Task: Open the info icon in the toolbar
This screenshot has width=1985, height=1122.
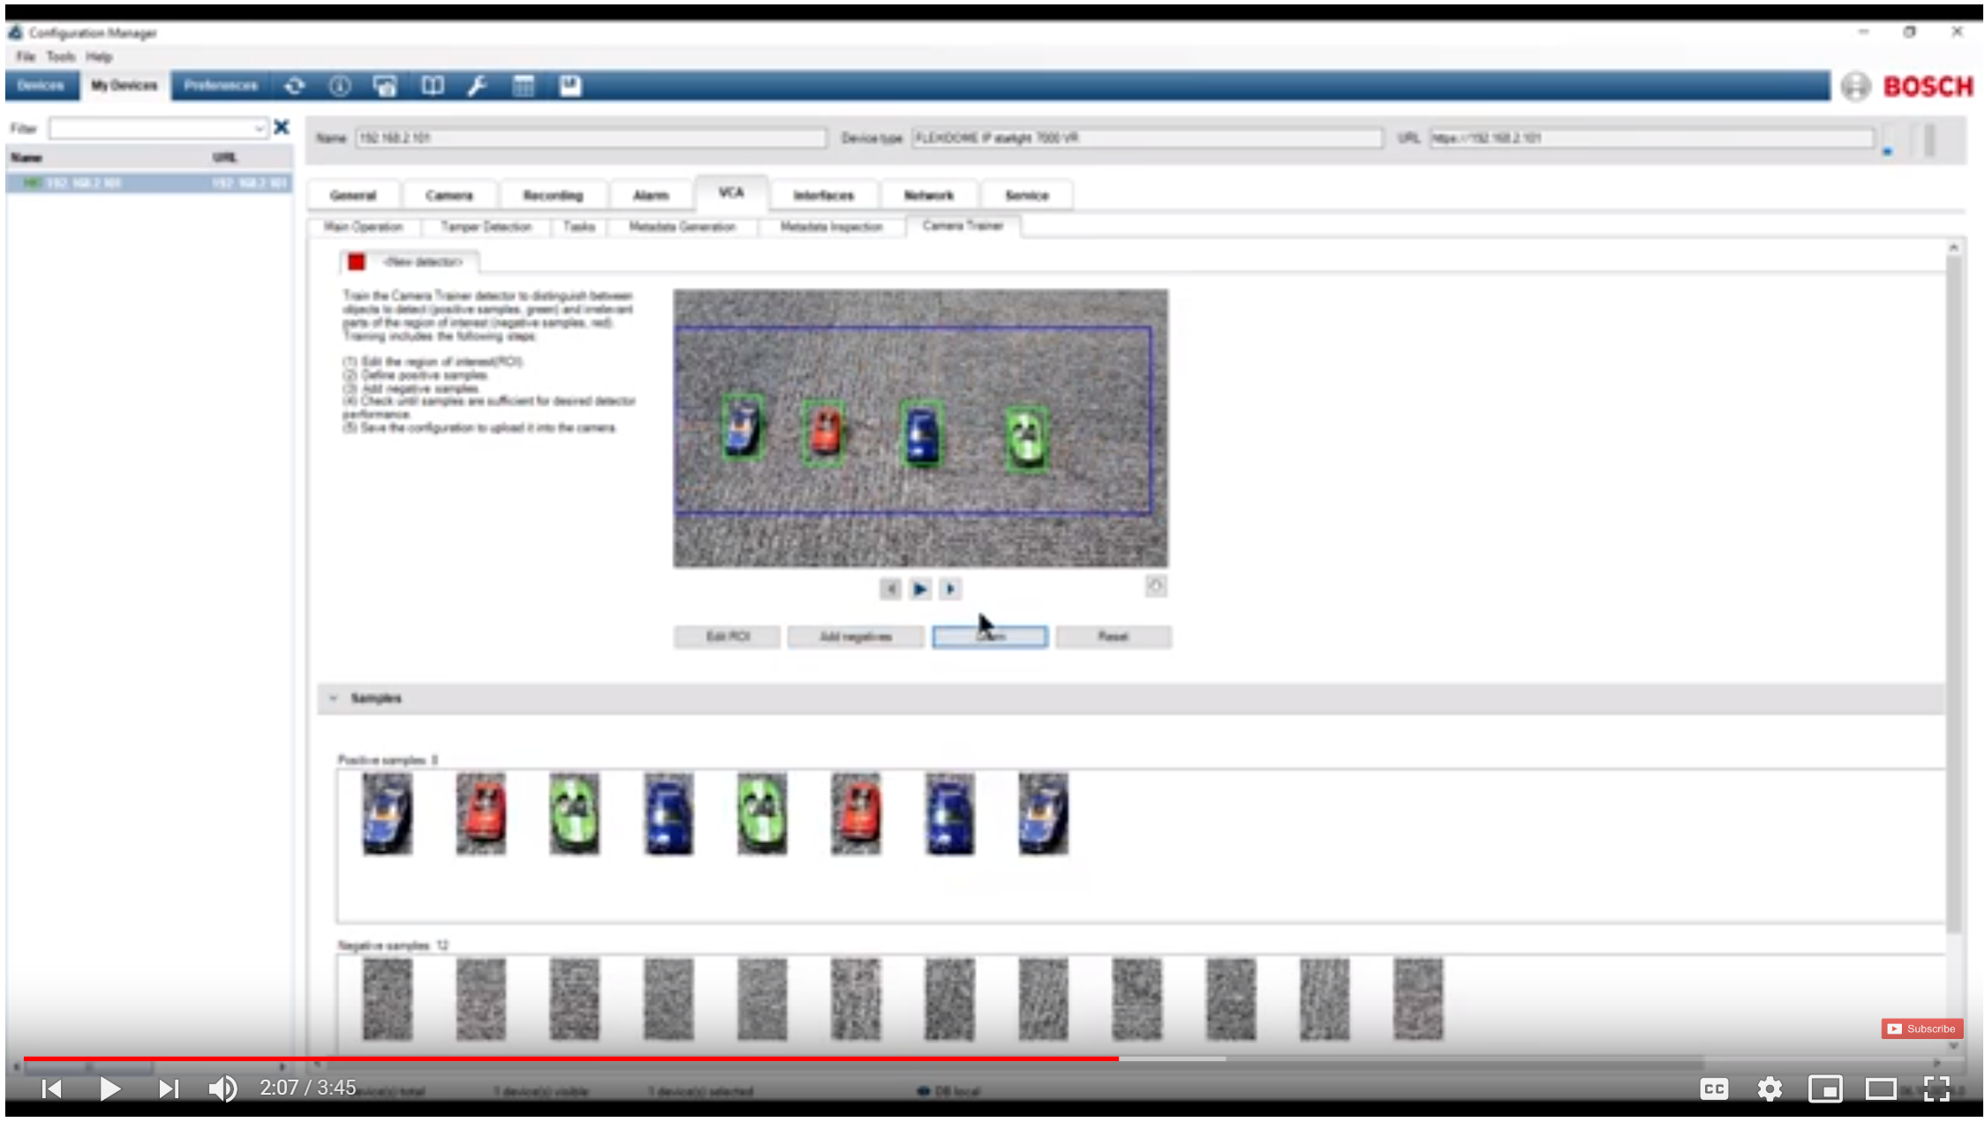Action: pyautogui.click(x=340, y=86)
